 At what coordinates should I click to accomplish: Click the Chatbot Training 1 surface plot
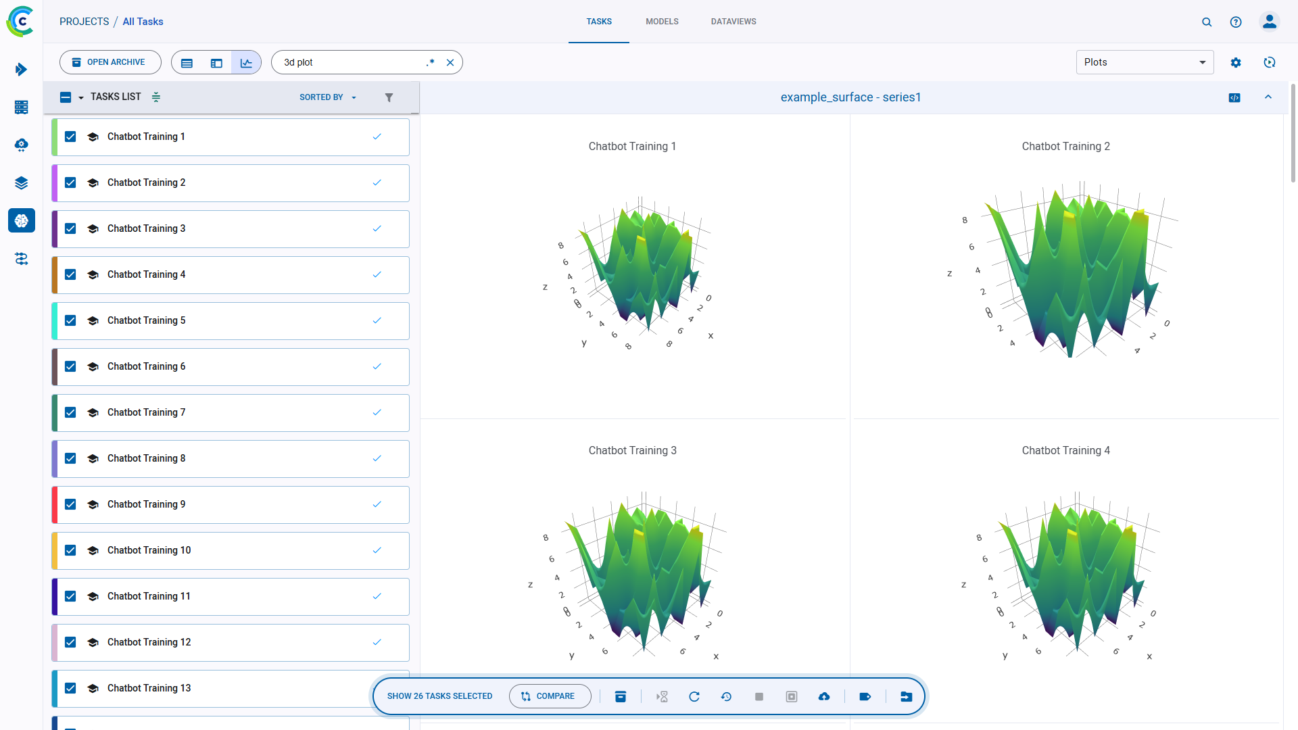point(632,270)
